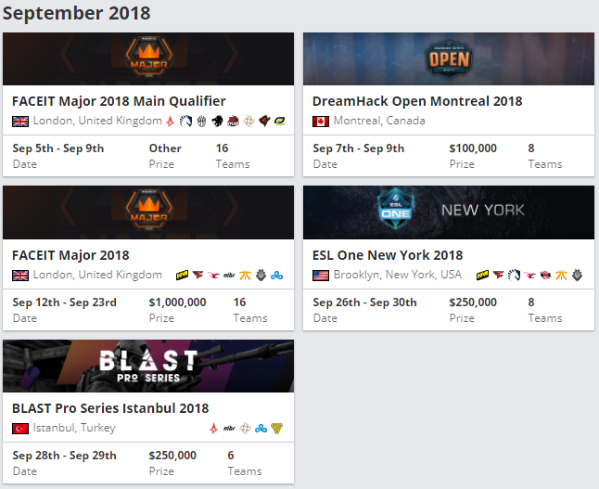This screenshot has height=489, width=599.
Task: Click the Team Liquid logo in Main Qualifier card
Action: pos(185,122)
